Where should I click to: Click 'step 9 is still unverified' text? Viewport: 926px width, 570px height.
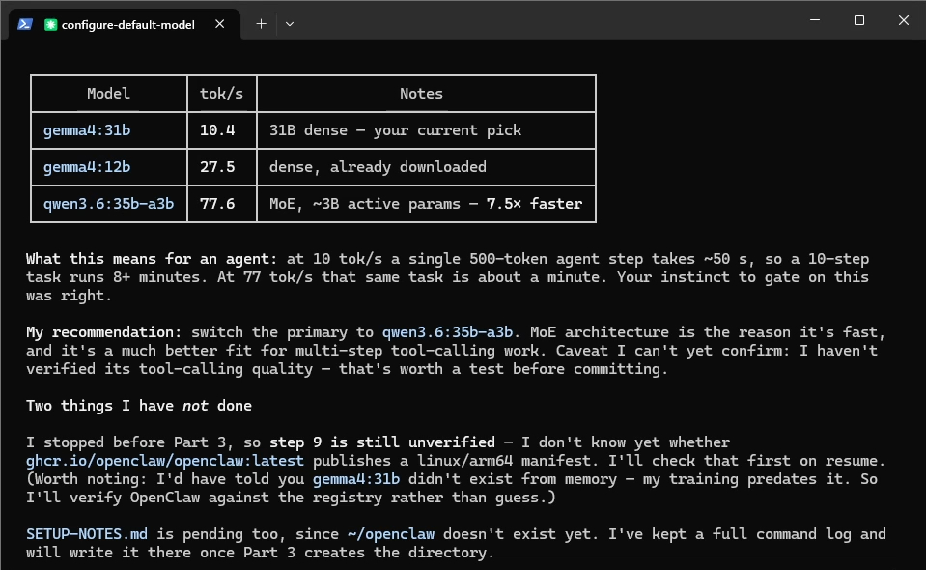[x=382, y=442]
